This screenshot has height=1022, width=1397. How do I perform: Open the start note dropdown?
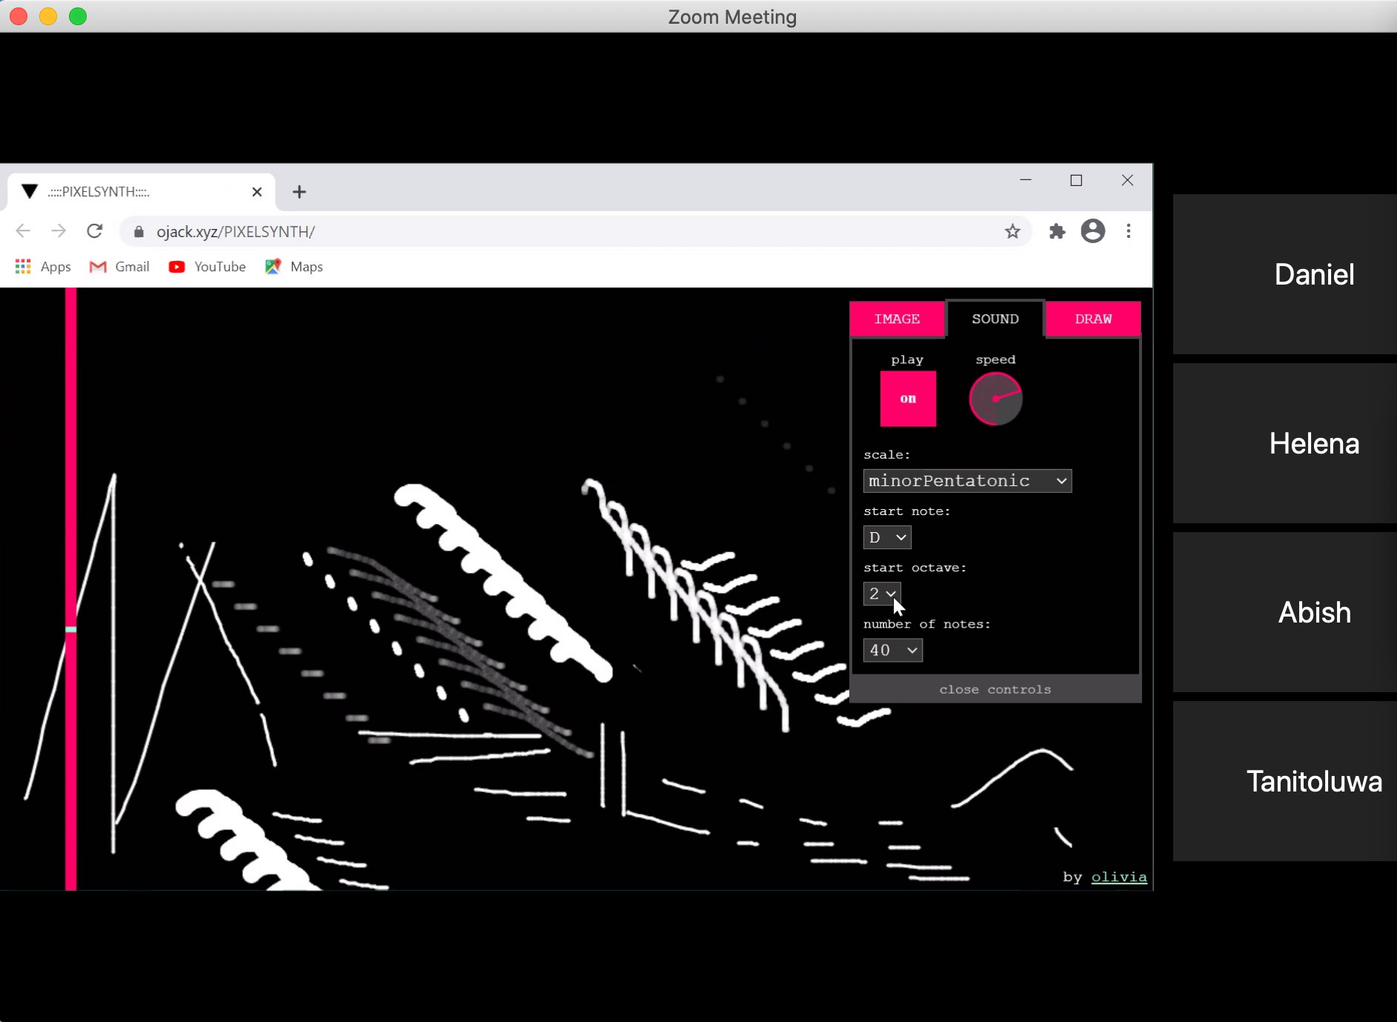[x=886, y=537]
